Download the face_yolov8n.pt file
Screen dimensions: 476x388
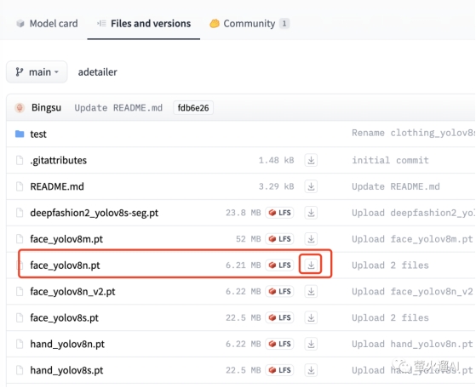[311, 265]
